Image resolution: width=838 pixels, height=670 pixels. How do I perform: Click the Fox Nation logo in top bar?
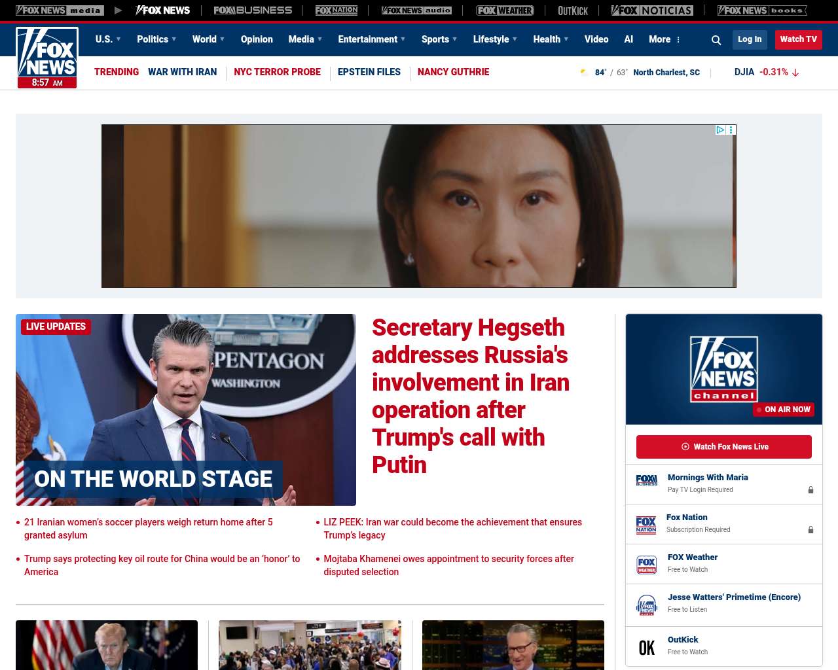337,10
